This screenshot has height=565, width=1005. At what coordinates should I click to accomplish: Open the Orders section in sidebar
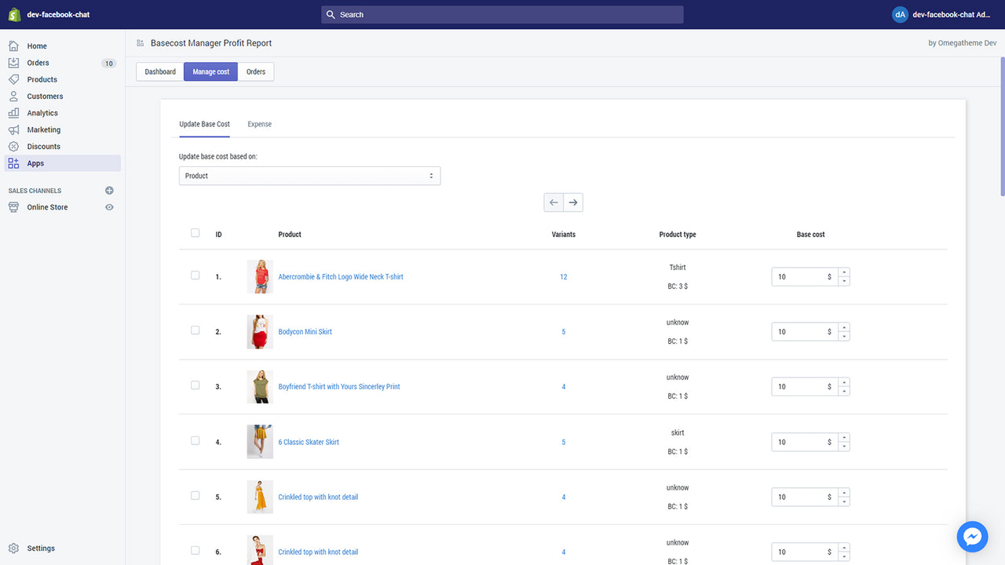point(37,62)
